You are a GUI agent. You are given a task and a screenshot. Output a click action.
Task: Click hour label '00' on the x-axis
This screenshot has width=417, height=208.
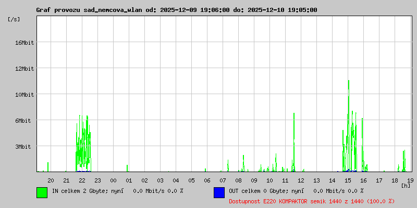click(x=113, y=180)
